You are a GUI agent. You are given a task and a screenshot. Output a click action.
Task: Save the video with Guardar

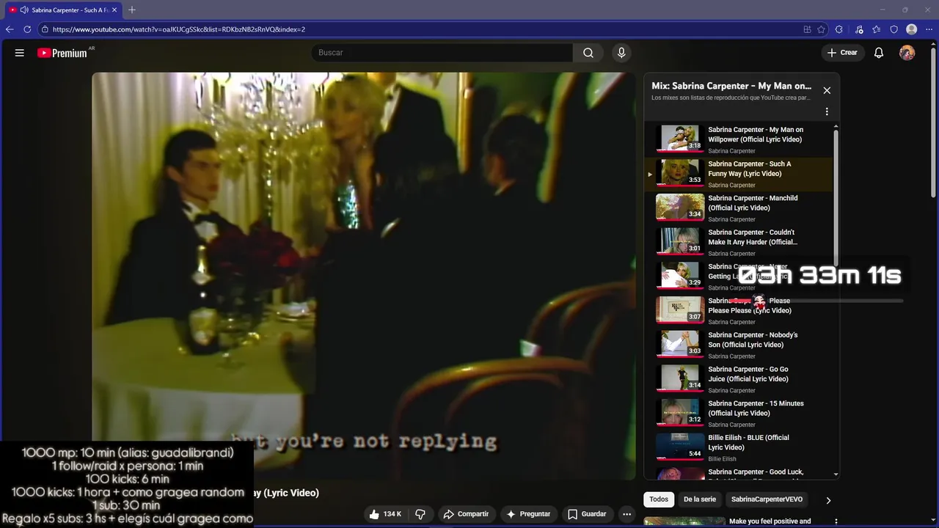point(587,514)
